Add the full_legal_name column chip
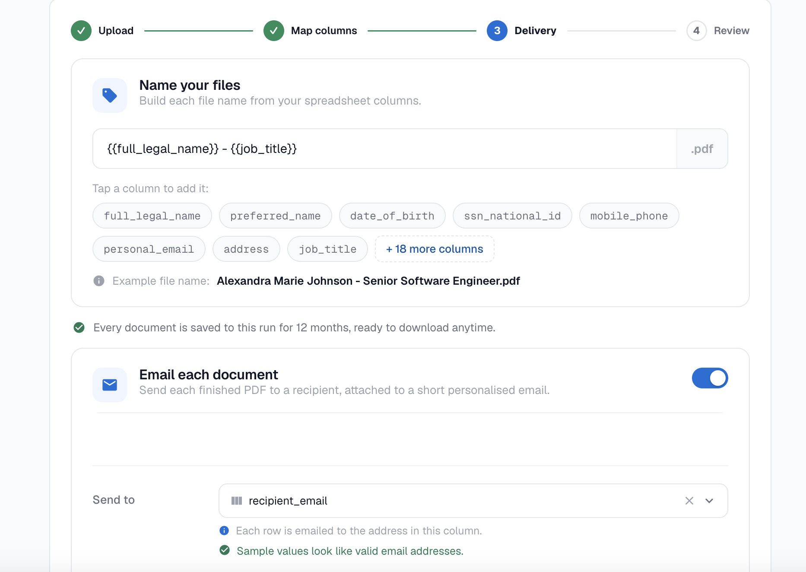 coord(152,216)
